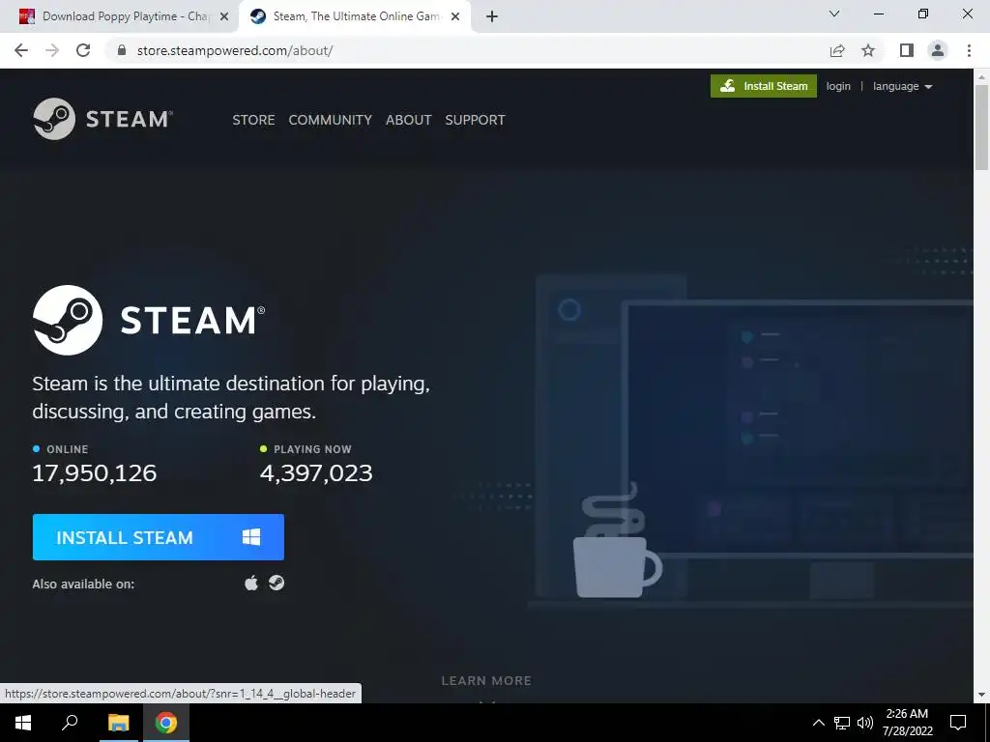Viewport: 990px width, 742px height.
Task: Open the notification center icon
Action: click(958, 723)
